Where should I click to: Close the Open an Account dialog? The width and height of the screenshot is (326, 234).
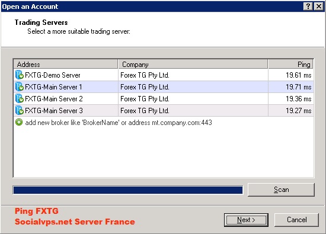click(x=319, y=7)
